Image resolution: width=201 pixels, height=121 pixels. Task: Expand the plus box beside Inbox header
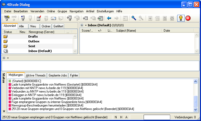[82, 25]
